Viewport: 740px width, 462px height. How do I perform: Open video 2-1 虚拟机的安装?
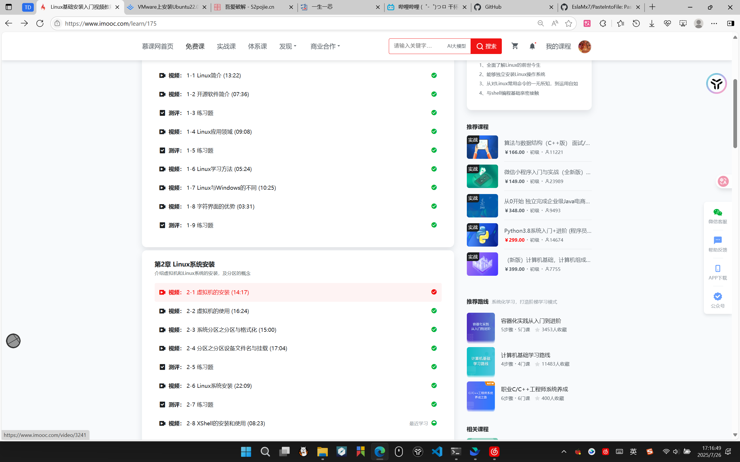coord(298,292)
